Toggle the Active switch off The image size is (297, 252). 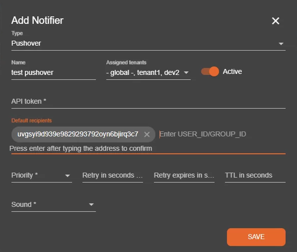tap(210, 71)
